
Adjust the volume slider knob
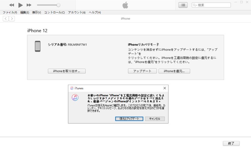[x=58, y=5]
